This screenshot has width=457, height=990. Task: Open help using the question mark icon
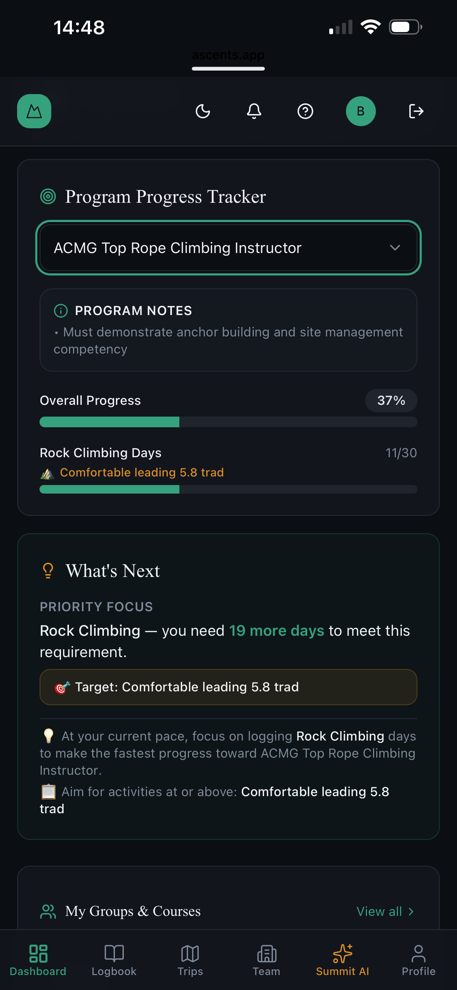pyautogui.click(x=305, y=111)
